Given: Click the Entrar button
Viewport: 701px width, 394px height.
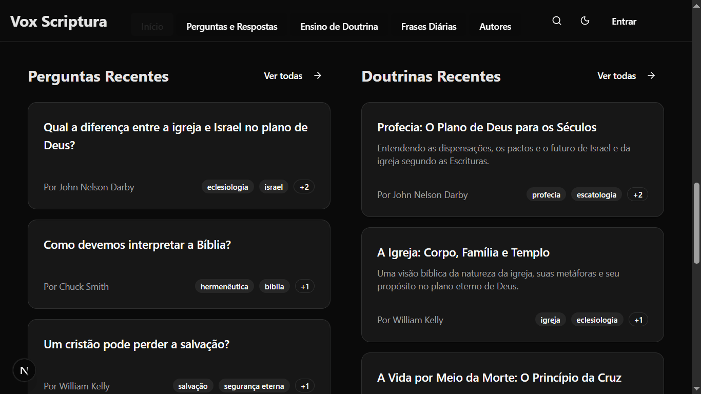Looking at the screenshot, I should pyautogui.click(x=624, y=21).
